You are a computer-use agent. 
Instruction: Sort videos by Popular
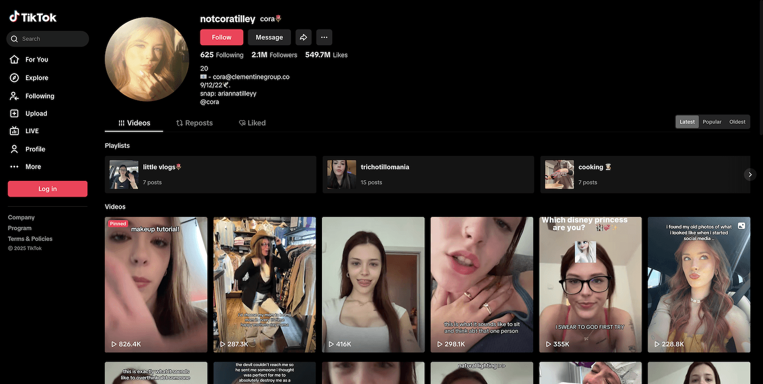click(712, 122)
